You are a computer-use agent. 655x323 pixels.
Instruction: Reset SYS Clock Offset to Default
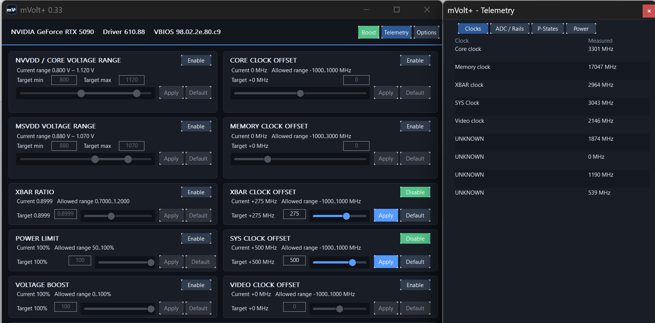(x=415, y=262)
